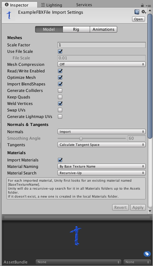
Task: Click the File Scale field
Action: (x=101, y=58)
